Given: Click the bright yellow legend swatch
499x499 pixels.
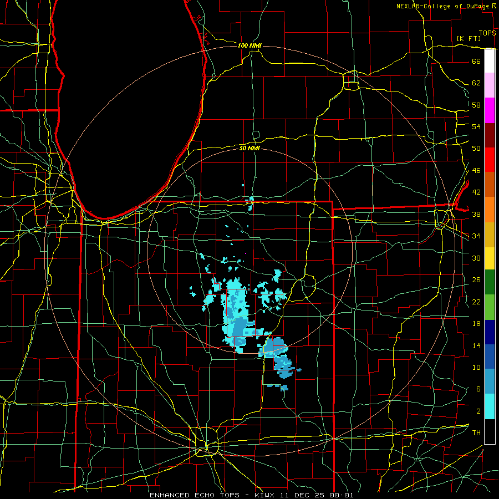Looking at the screenshot, I should (490, 258).
